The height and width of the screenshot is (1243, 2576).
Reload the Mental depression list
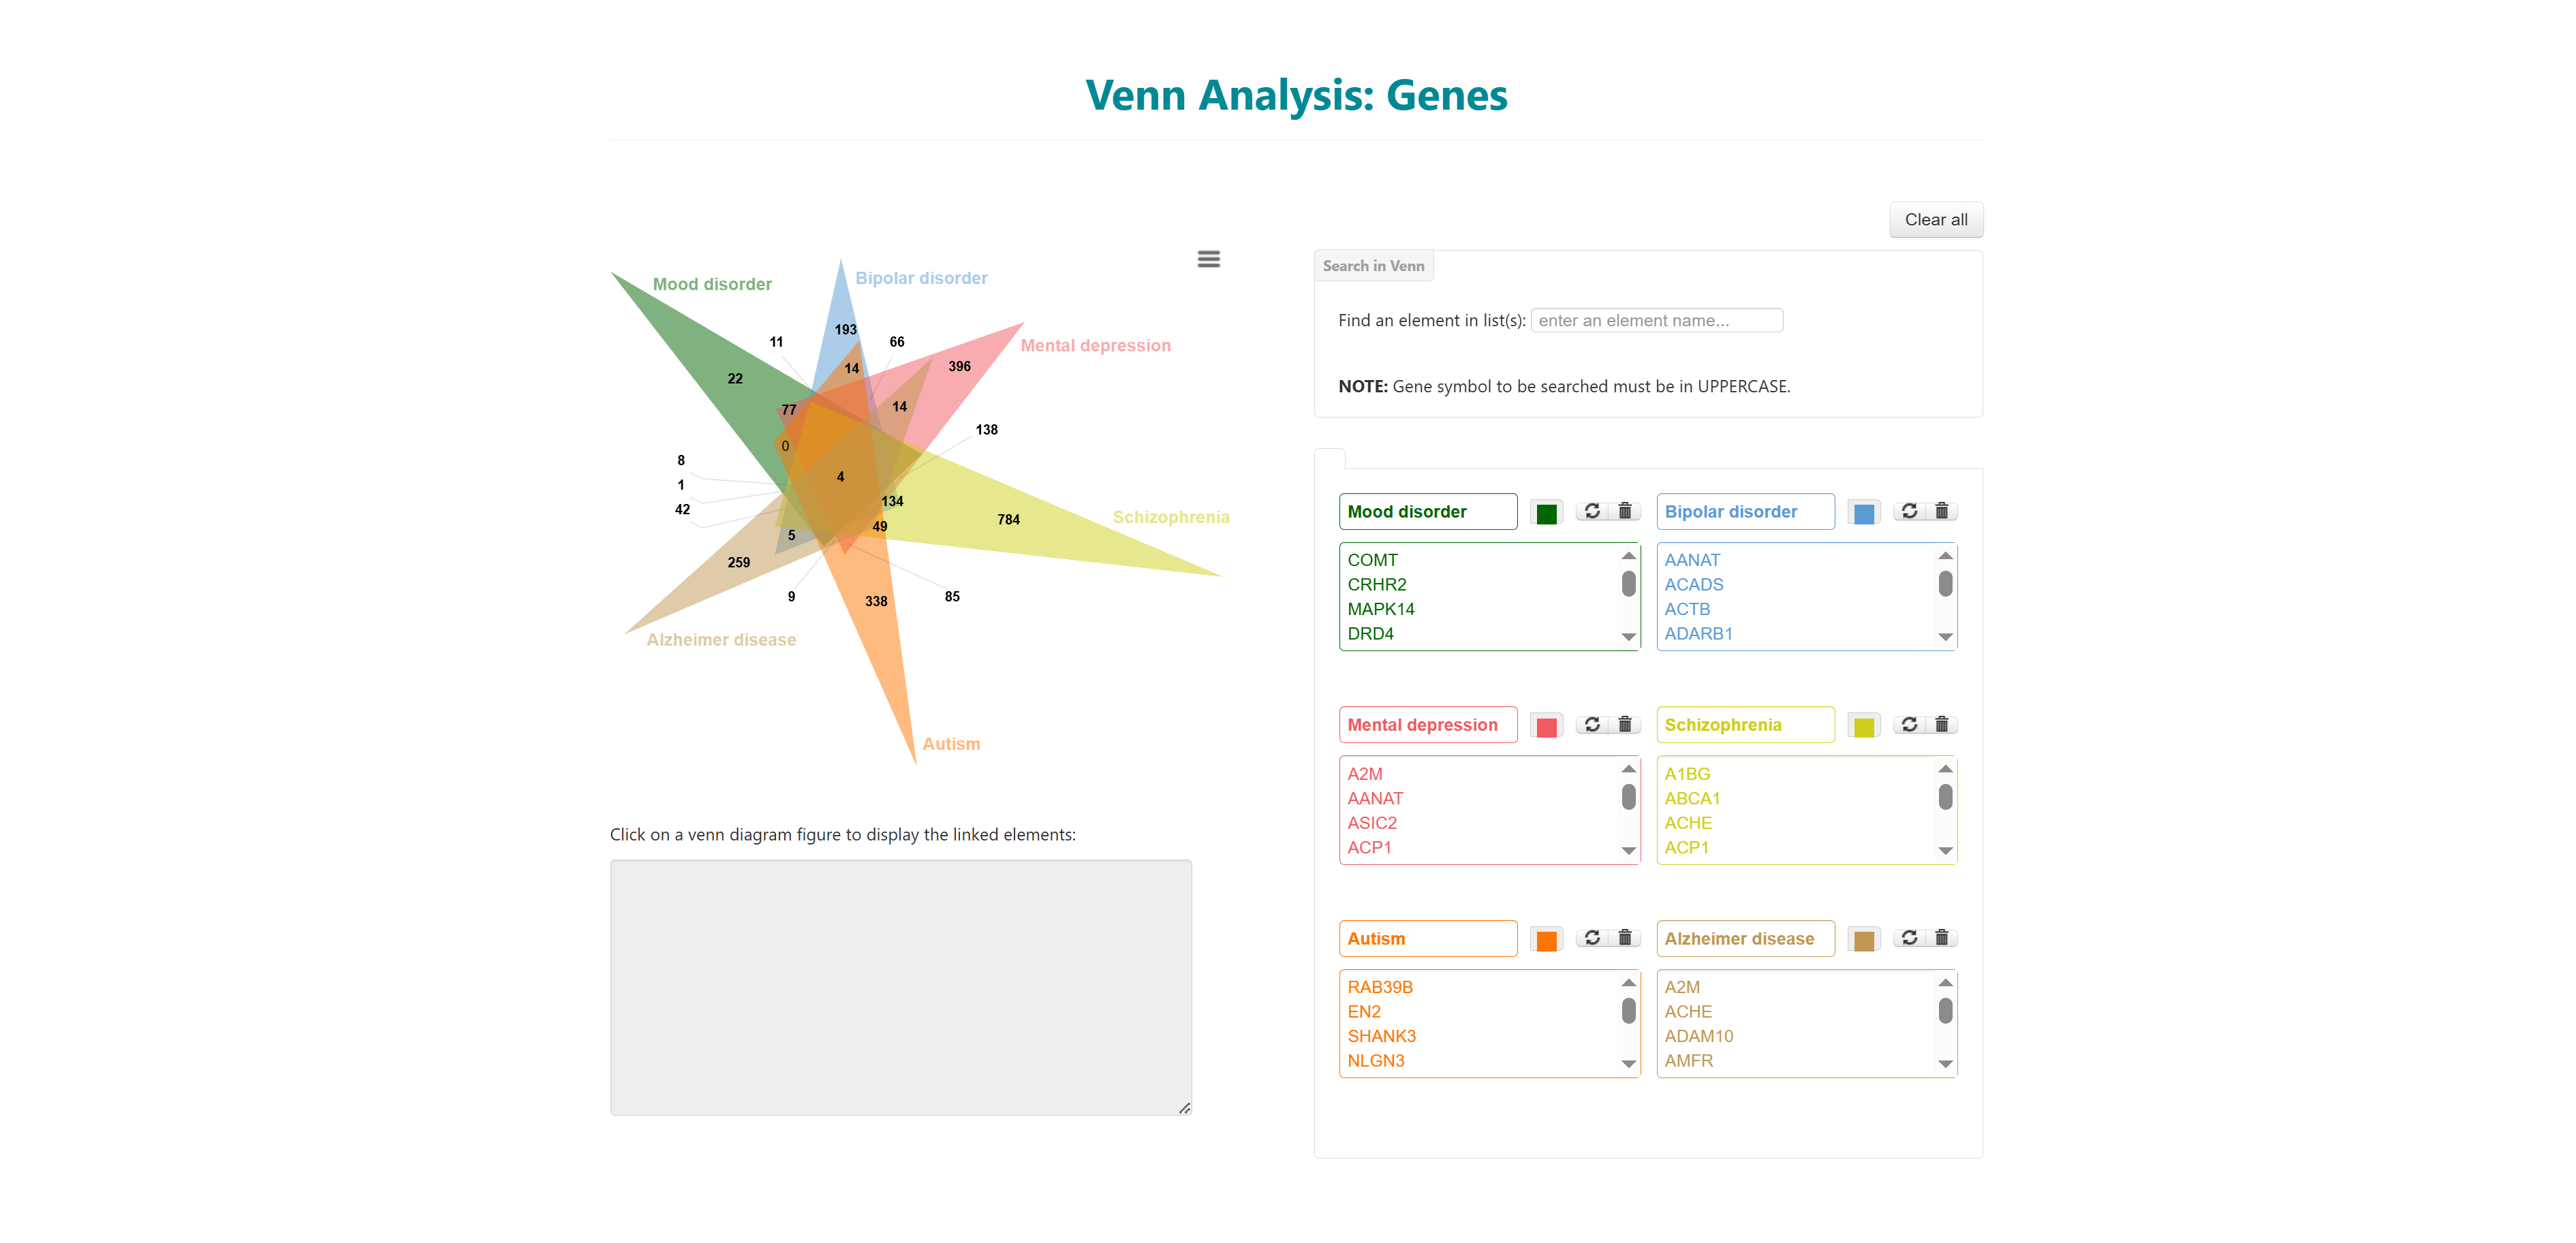(x=1592, y=724)
